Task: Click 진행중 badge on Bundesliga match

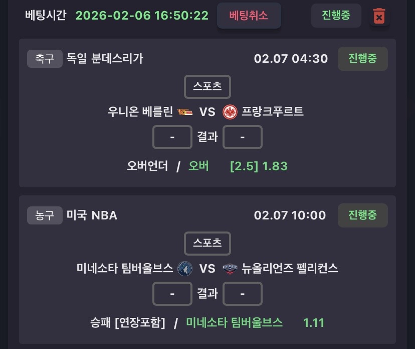Action: coord(362,59)
